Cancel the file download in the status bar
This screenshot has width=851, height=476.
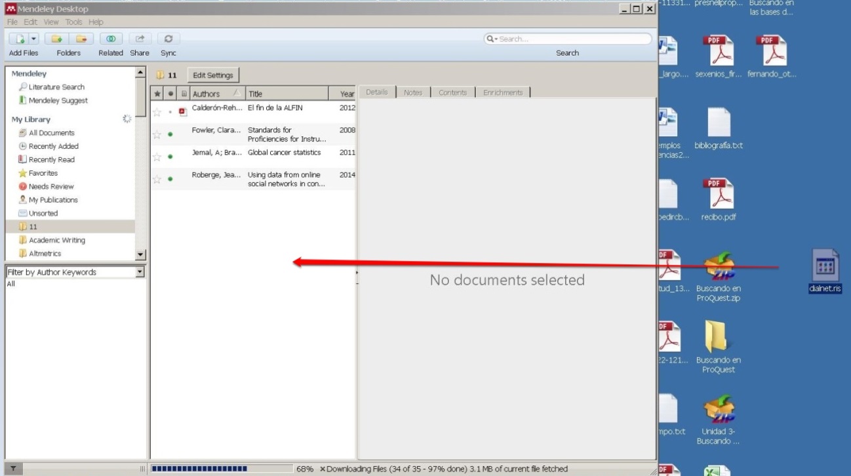pyautogui.click(x=323, y=469)
